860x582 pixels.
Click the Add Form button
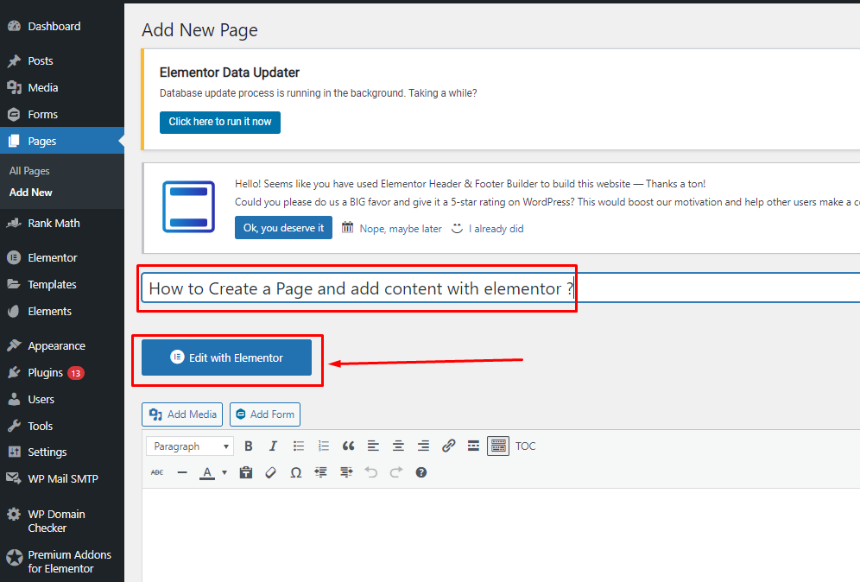pos(265,414)
